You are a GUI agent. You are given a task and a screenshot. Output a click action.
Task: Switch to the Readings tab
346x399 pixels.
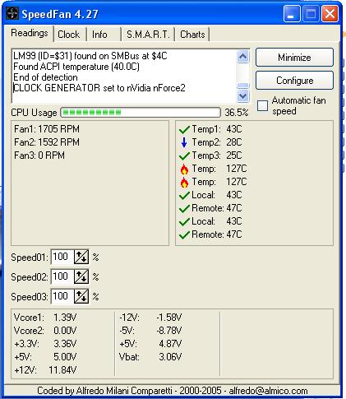(x=30, y=33)
